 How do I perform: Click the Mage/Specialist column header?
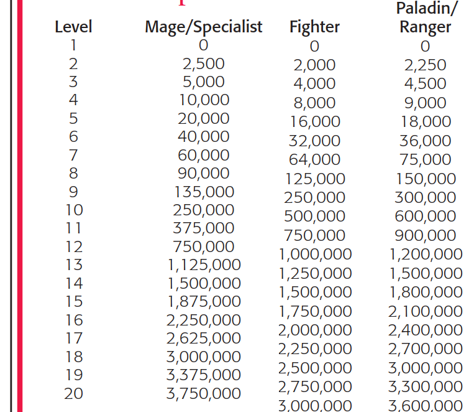[x=203, y=27]
